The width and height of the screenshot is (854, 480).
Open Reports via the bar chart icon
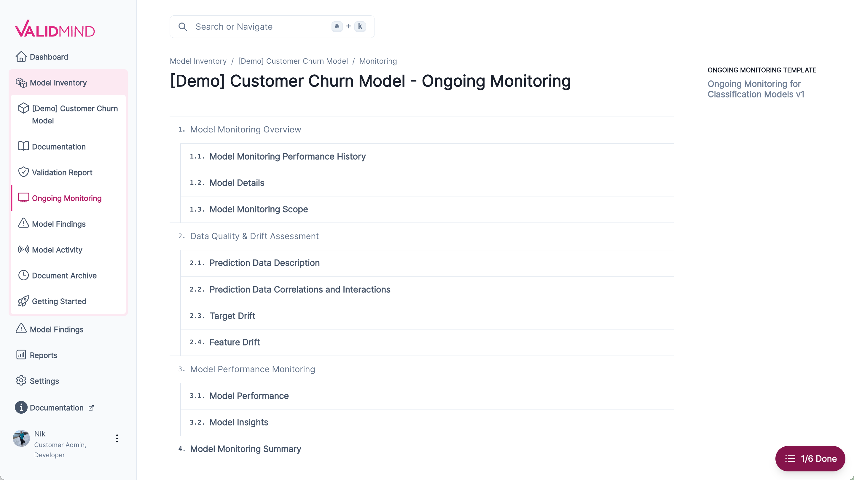[x=21, y=355]
